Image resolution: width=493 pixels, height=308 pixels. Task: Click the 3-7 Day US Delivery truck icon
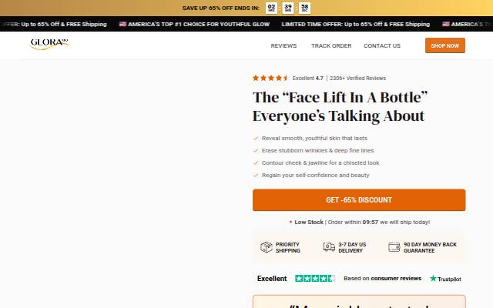point(329,247)
